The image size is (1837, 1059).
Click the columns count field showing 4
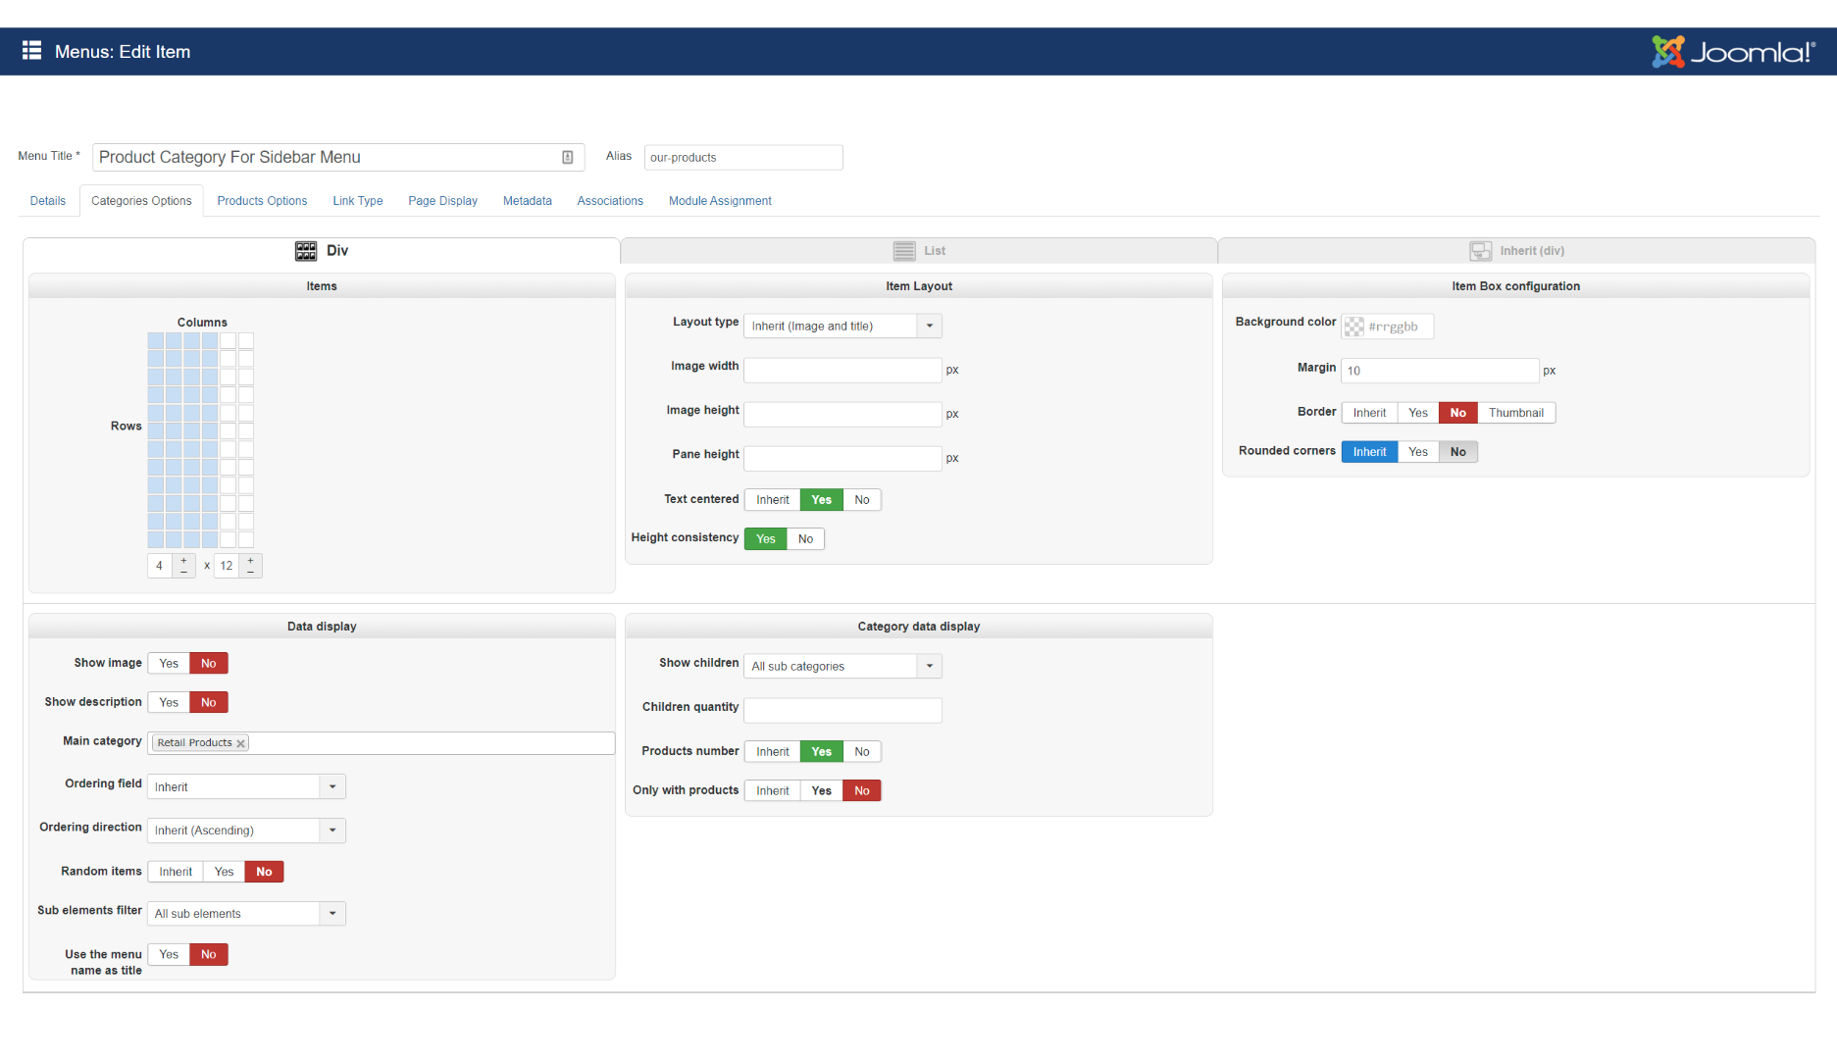click(160, 566)
